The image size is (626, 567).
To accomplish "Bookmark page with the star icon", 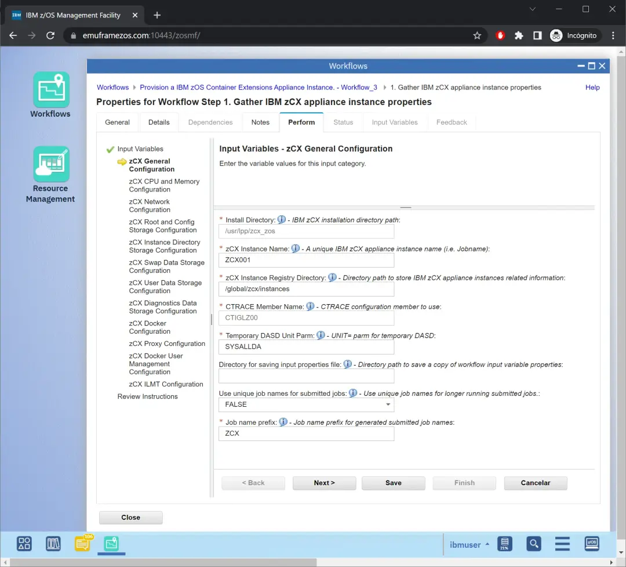I will [x=477, y=35].
